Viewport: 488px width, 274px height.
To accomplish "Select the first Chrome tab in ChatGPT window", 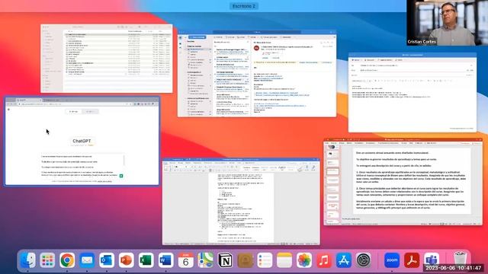I will pos(29,100).
